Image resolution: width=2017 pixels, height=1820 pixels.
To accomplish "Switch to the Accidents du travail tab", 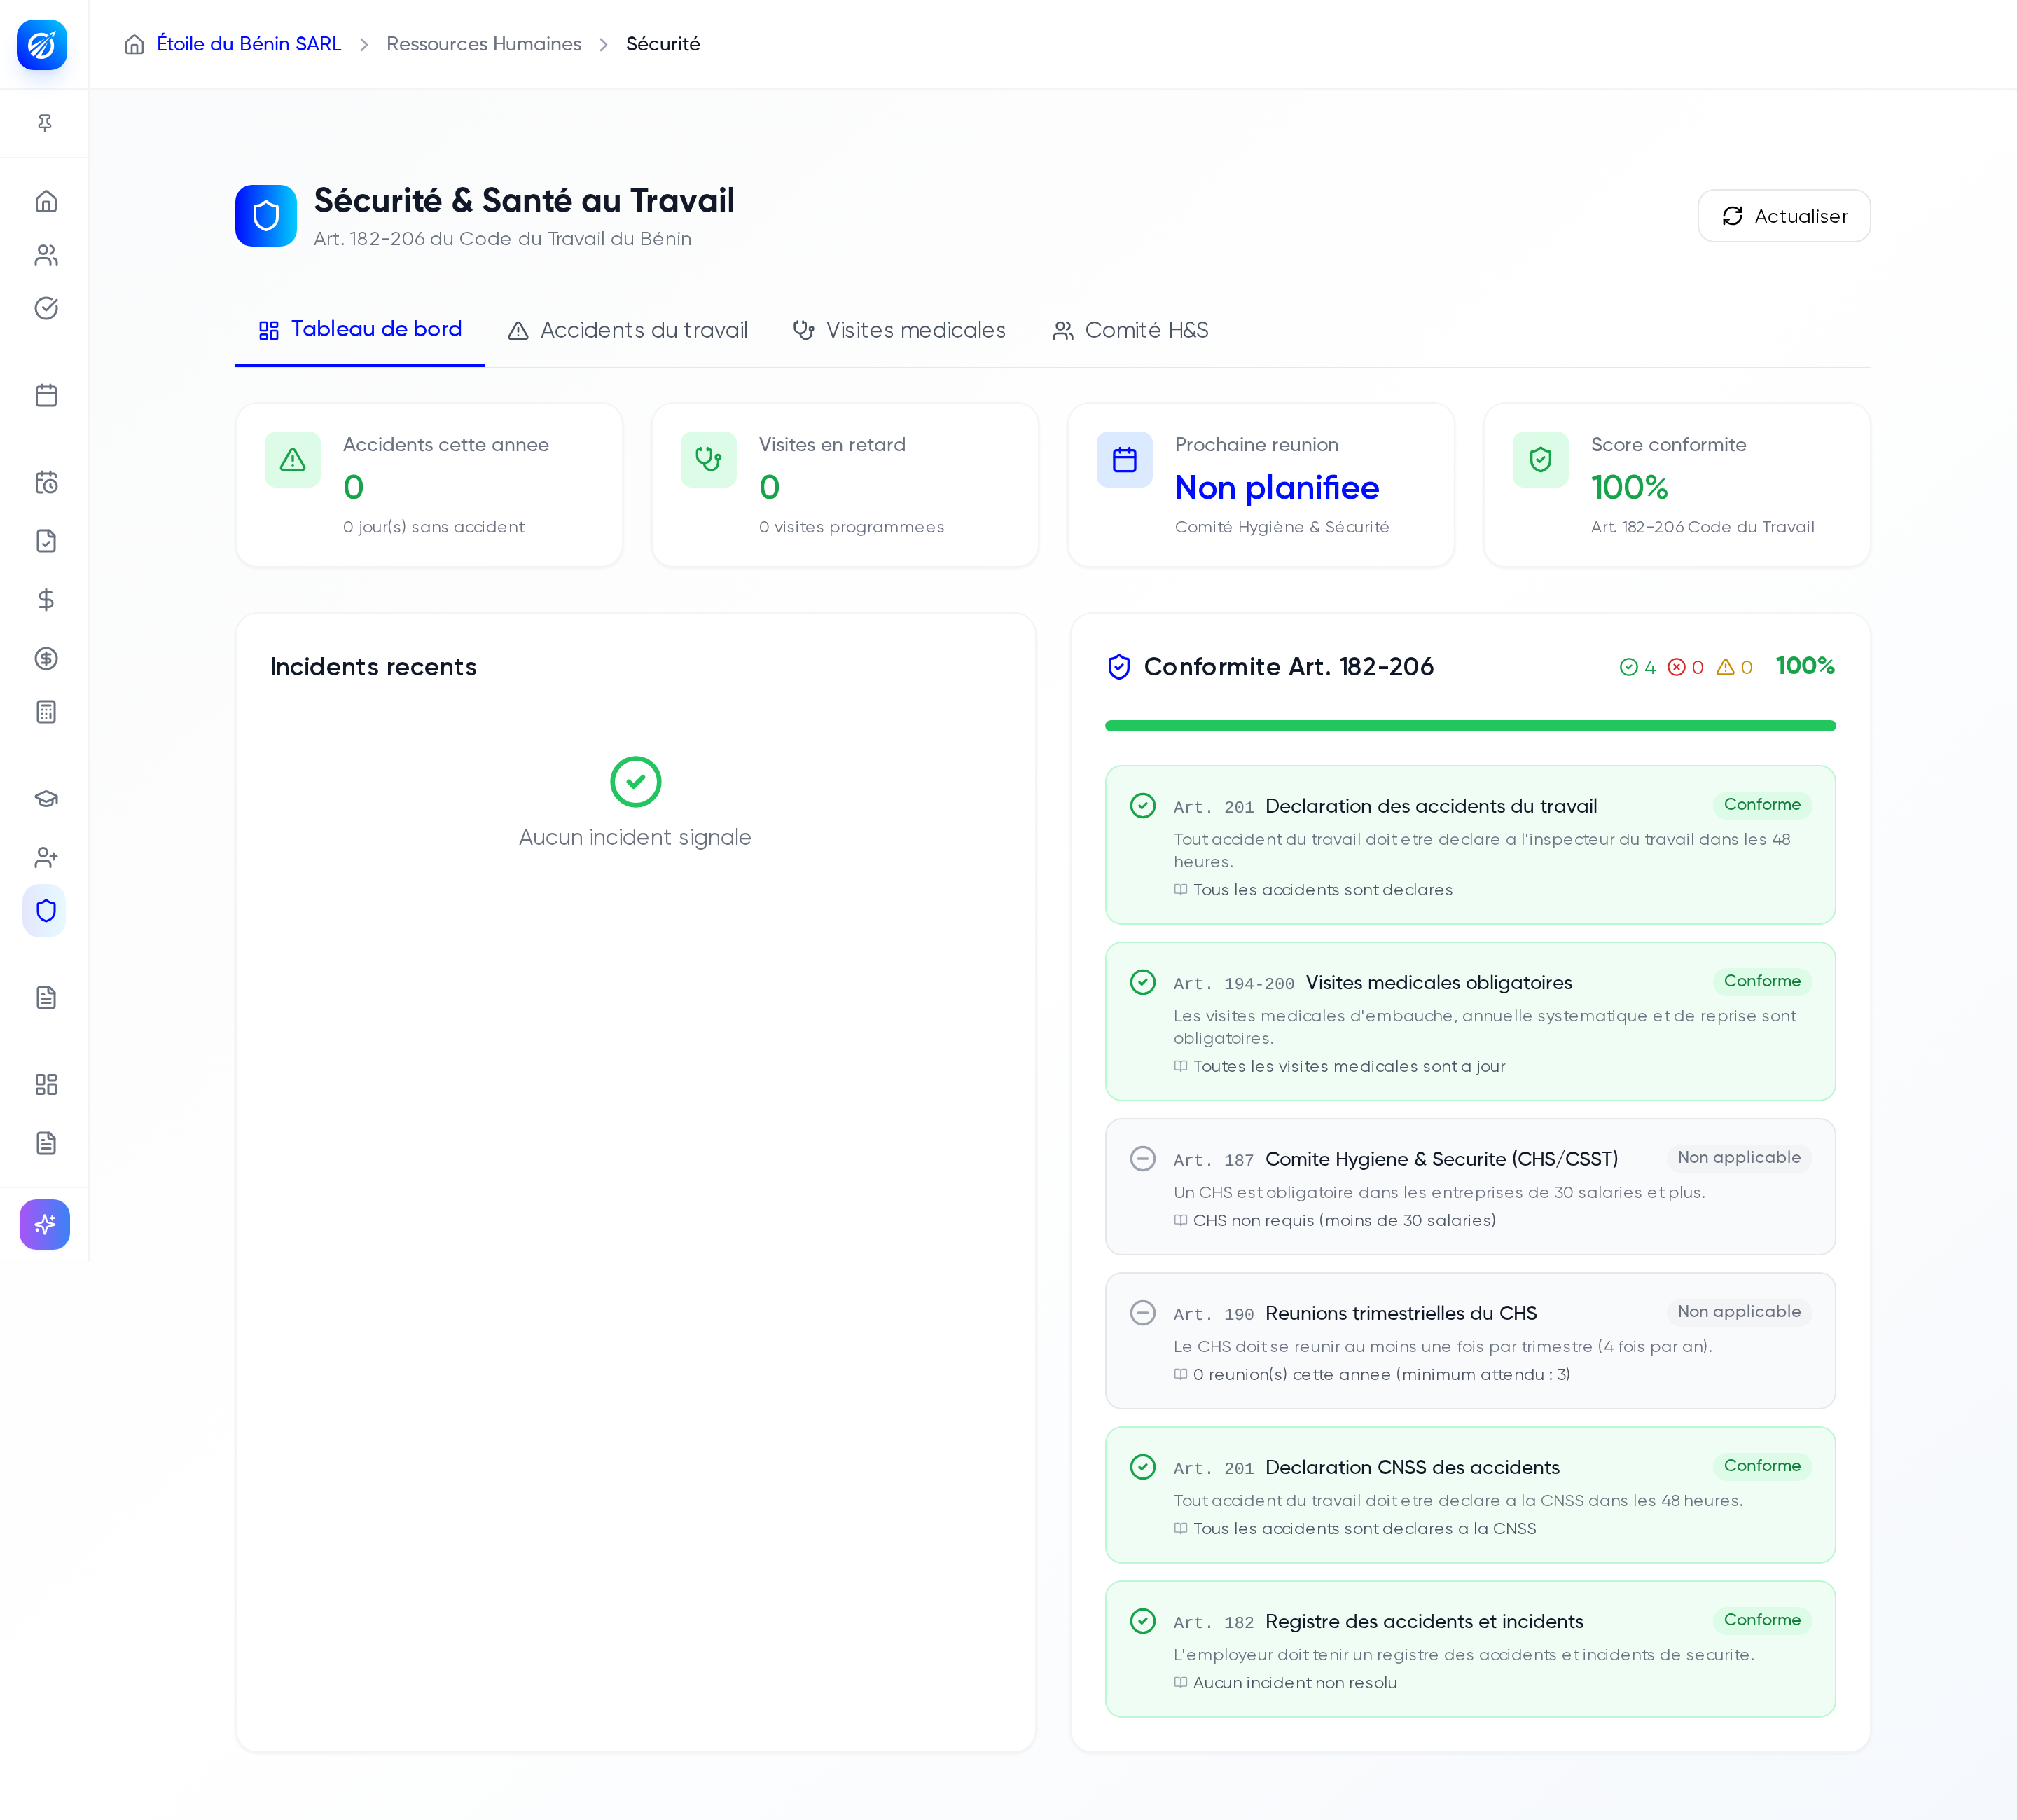I will pyautogui.click(x=628, y=330).
